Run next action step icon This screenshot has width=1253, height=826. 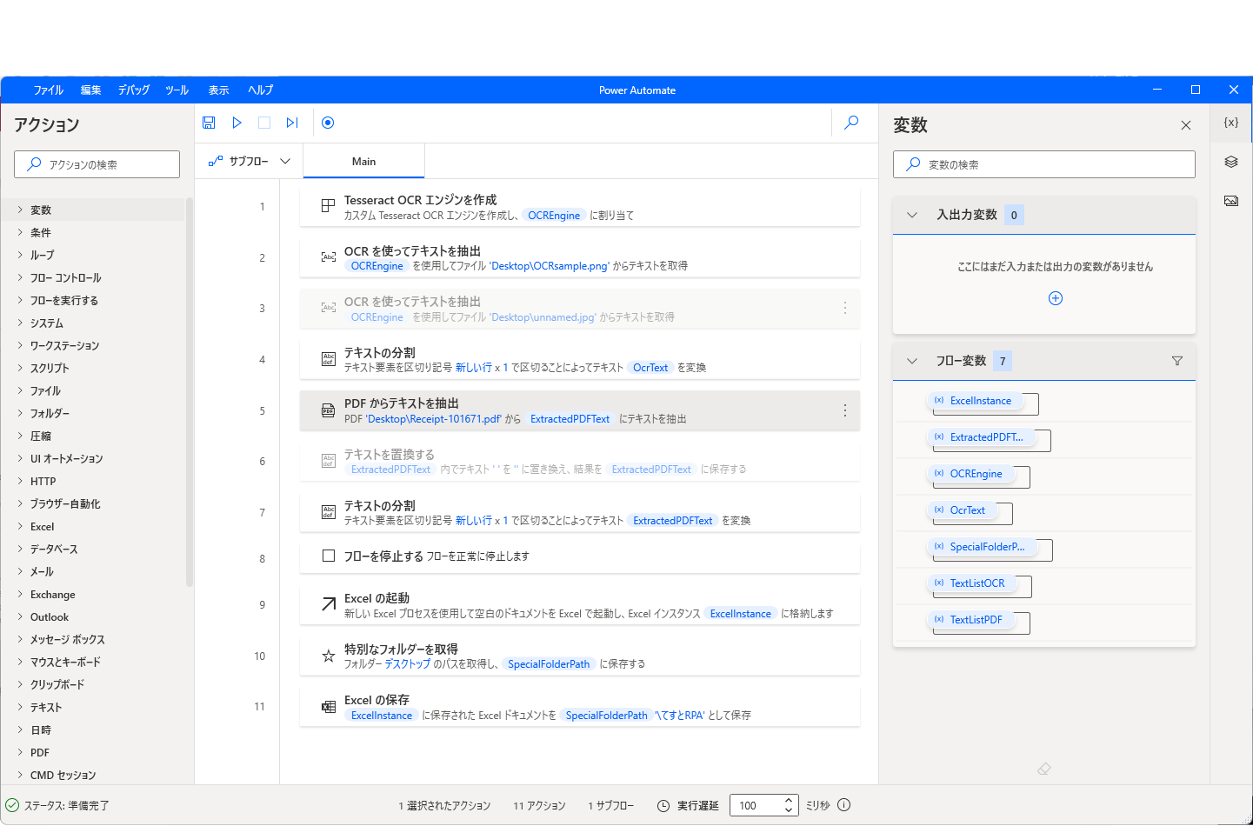point(292,123)
